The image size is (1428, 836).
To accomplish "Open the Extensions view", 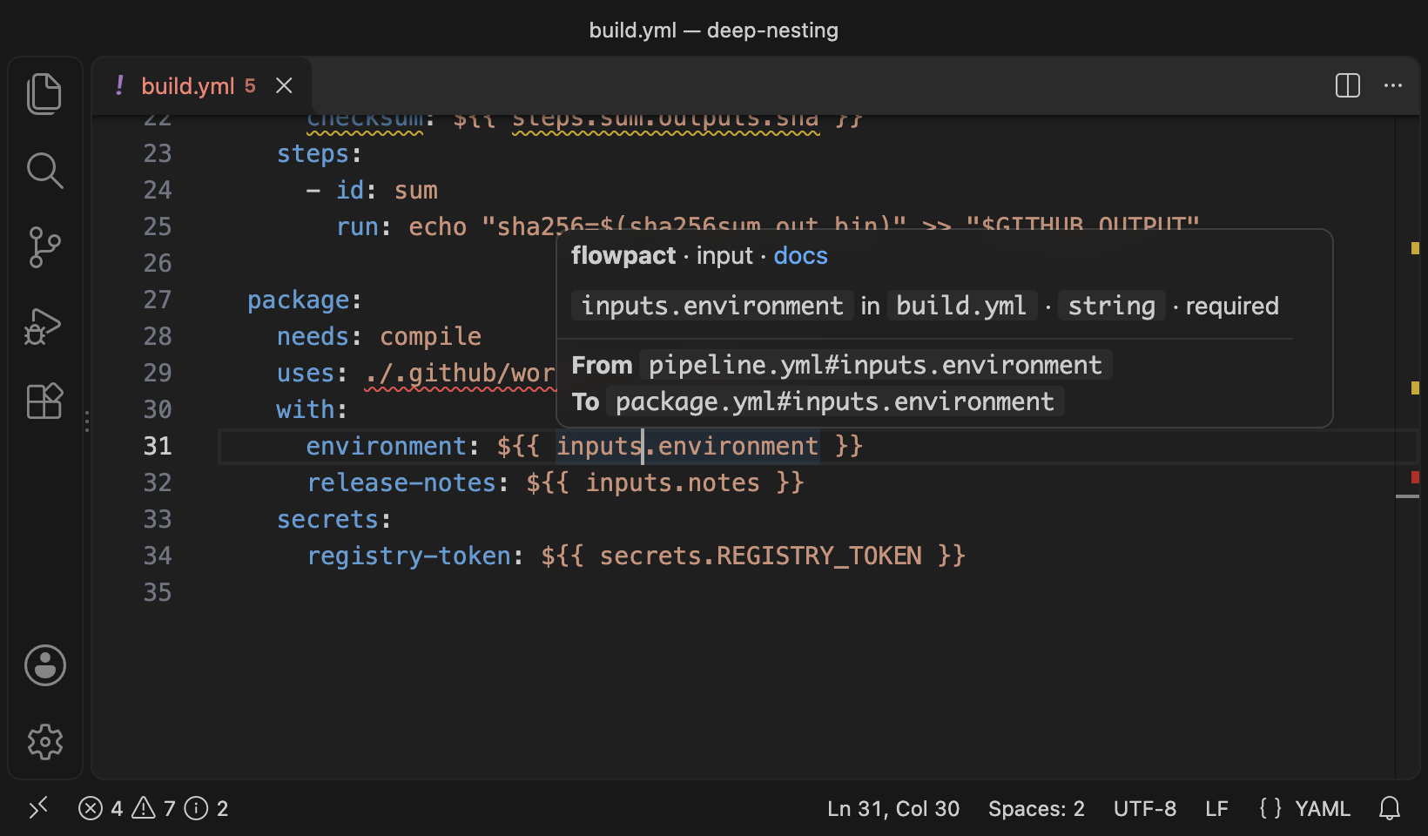I will [44, 401].
